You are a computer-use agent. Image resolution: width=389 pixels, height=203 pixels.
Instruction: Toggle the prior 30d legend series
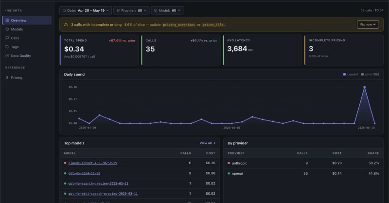tap(370, 74)
